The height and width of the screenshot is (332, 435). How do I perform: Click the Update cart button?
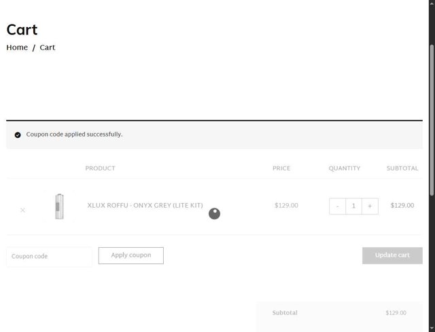pyautogui.click(x=392, y=255)
